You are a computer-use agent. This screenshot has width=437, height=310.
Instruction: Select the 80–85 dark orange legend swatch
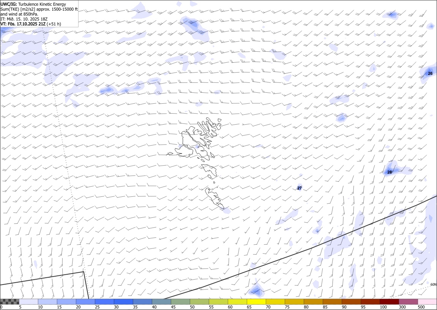313,302
